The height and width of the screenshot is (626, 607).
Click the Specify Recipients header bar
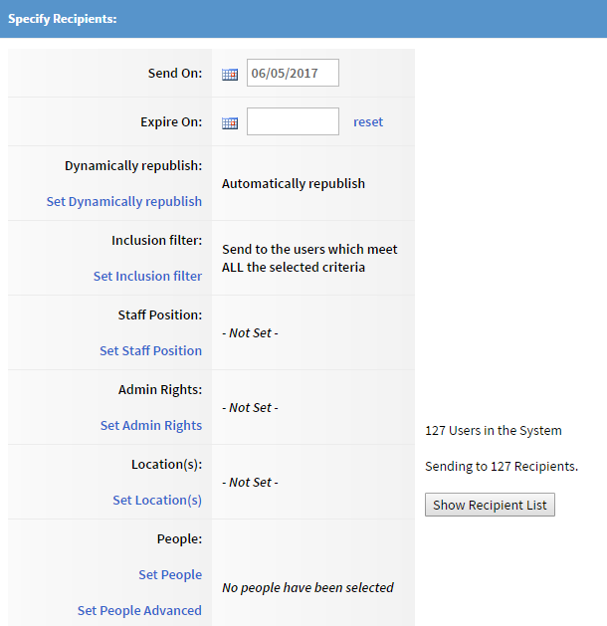(x=303, y=19)
